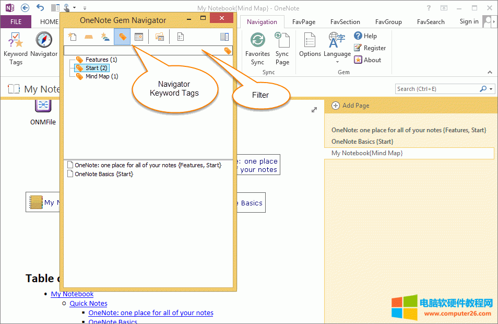Open the FILE menu tab
498x324 pixels.
point(16,22)
